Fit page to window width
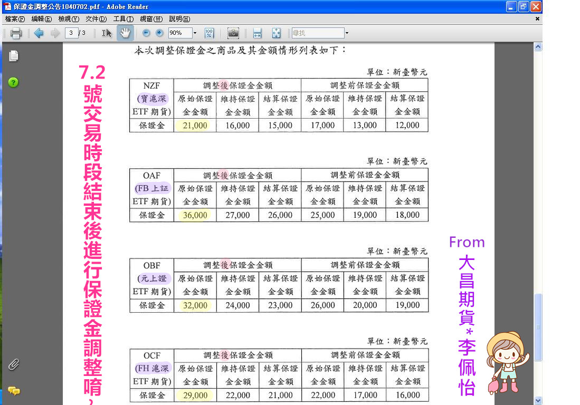 [258, 33]
